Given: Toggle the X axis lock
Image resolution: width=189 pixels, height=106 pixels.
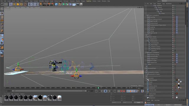Looking at the screenshot, I should (30, 4).
